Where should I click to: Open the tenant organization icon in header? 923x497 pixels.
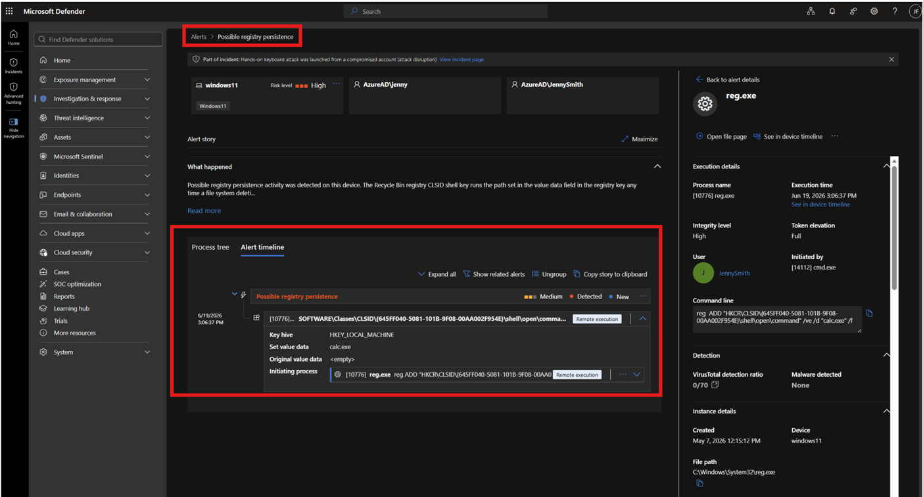[x=811, y=11]
